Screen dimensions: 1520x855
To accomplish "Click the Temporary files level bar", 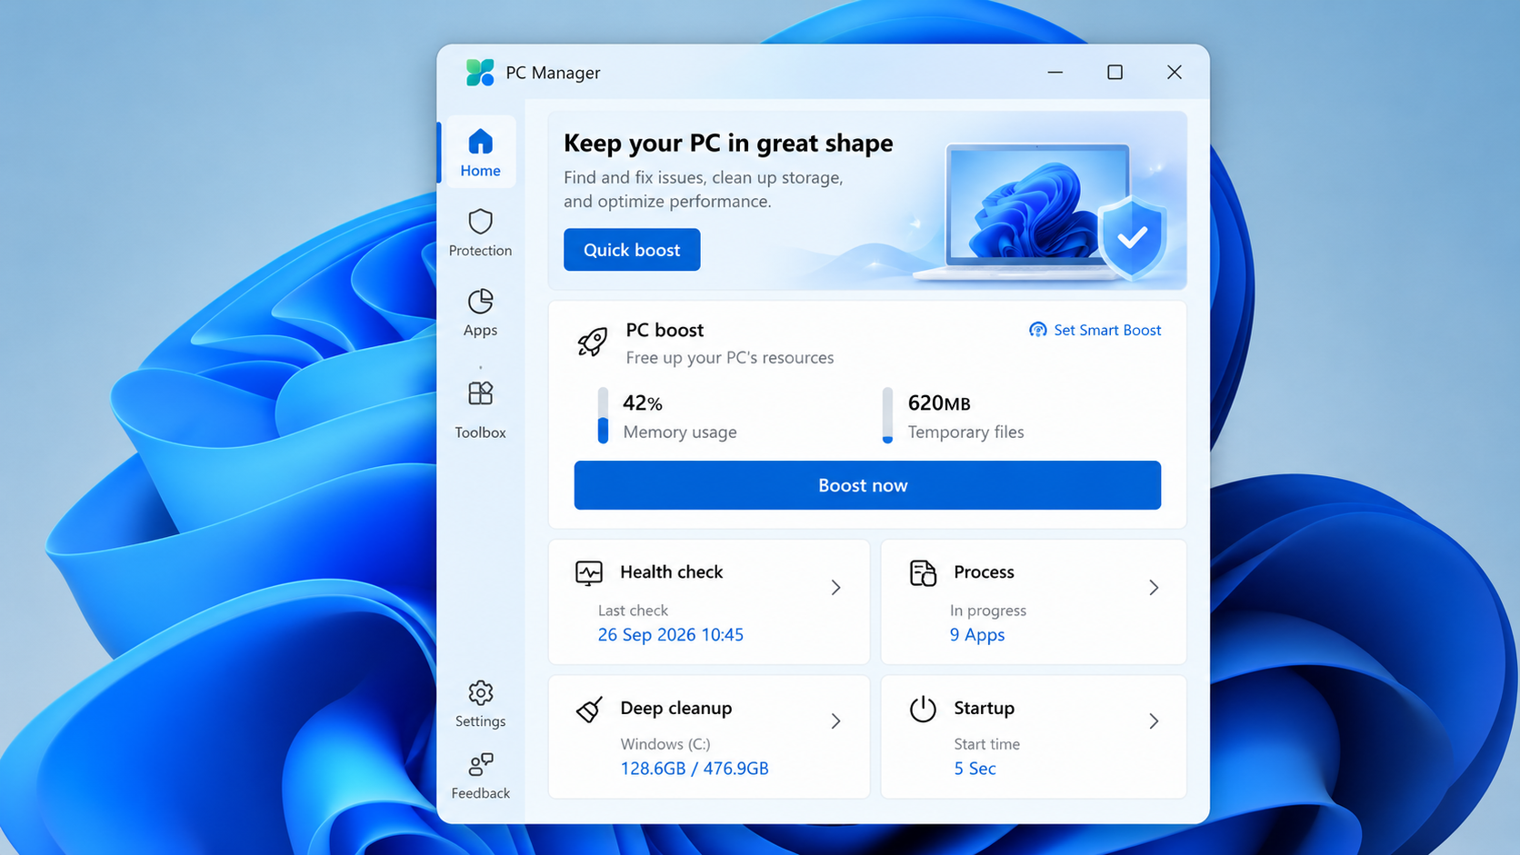I will click(887, 415).
